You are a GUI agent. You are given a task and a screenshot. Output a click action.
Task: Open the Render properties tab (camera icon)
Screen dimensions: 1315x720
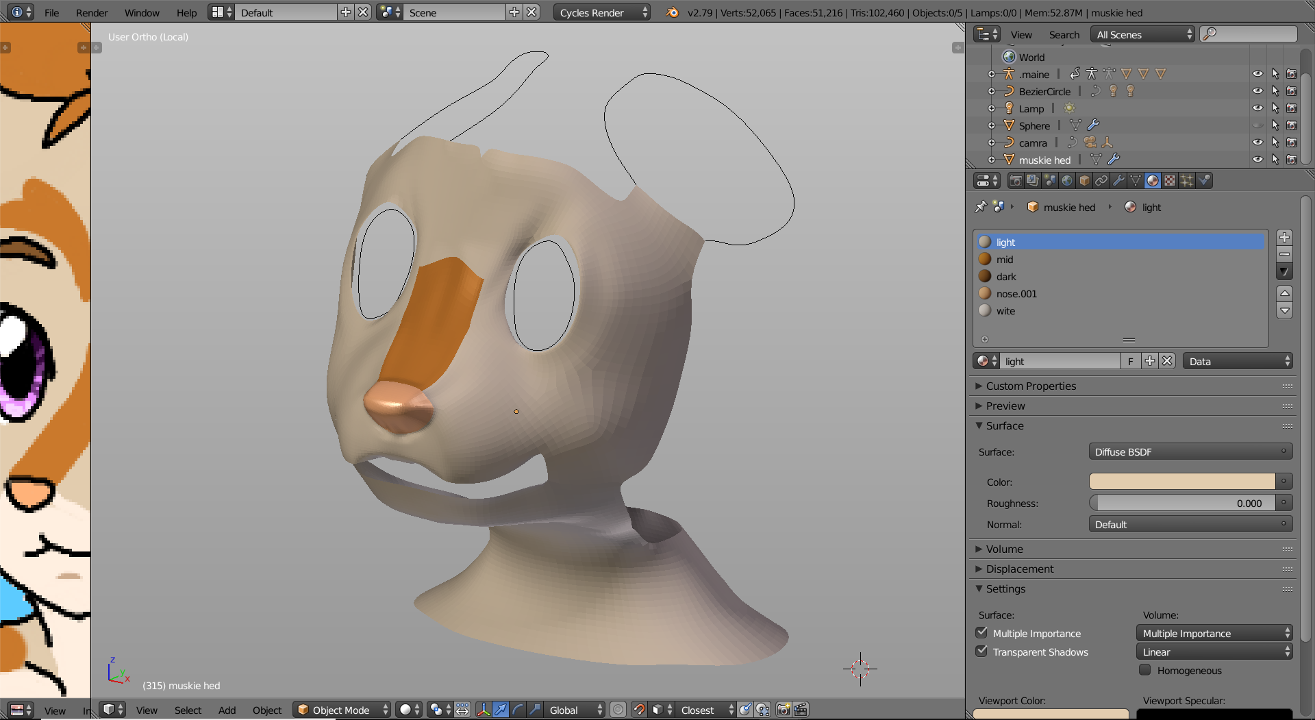pos(1015,181)
